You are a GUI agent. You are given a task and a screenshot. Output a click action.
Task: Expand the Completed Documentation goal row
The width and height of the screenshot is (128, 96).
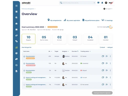click(24, 63)
